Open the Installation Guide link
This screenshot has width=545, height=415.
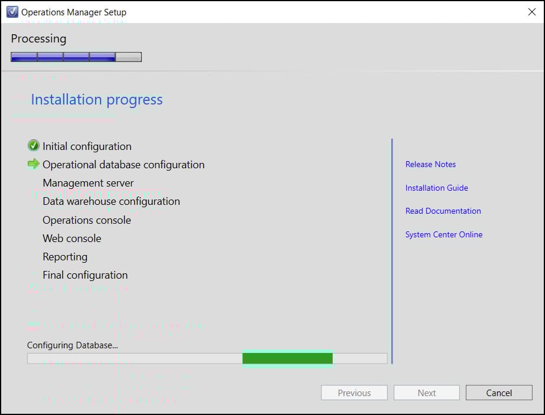[x=437, y=188]
